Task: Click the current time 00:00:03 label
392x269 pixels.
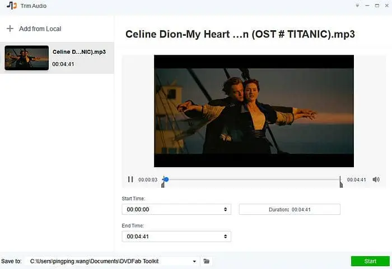Action: pyautogui.click(x=148, y=180)
